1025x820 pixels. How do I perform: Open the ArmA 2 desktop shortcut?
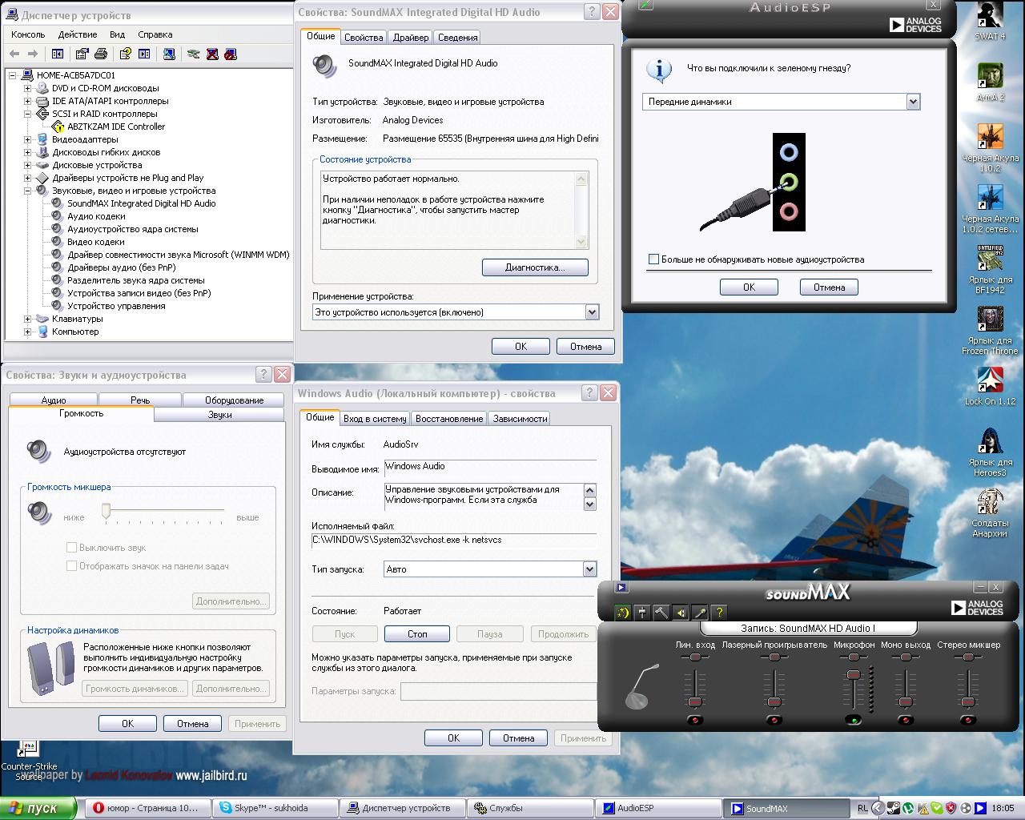(991, 82)
